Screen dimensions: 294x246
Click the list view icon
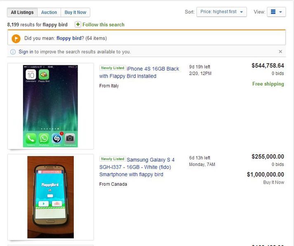[273, 12]
